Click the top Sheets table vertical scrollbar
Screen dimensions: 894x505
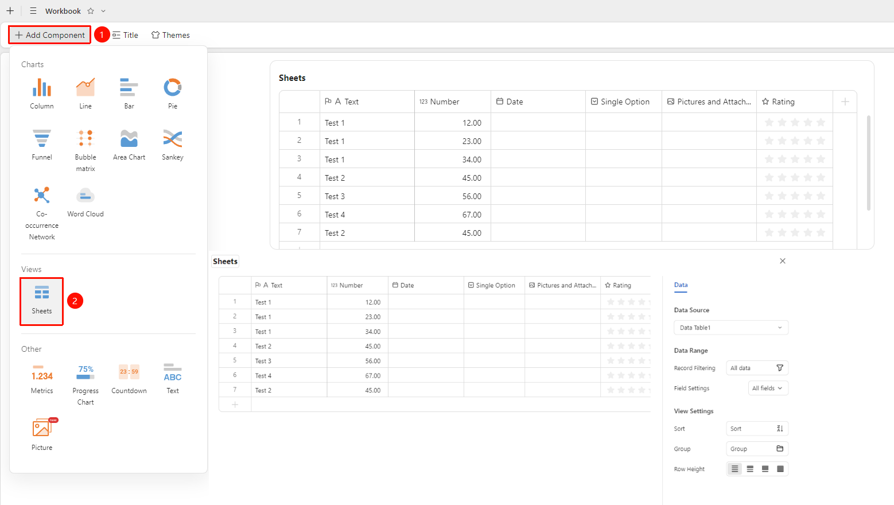tap(869, 163)
